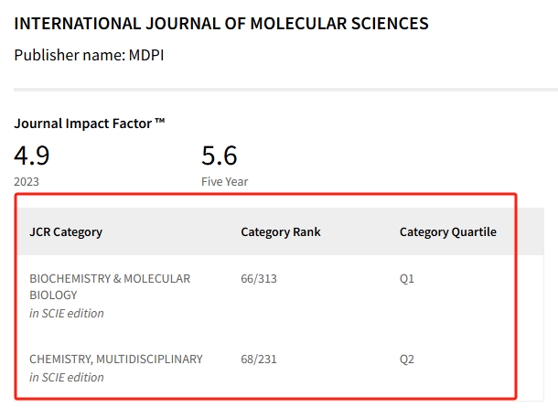Open Chemistry, Multidisciplinary category
558x408 pixels.
[116, 359]
